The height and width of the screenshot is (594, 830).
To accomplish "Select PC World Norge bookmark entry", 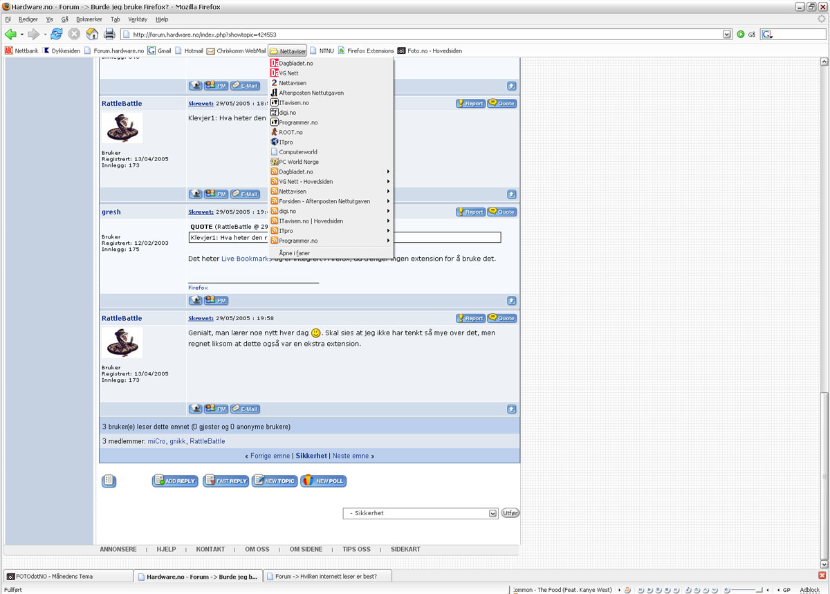I will [x=331, y=162].
